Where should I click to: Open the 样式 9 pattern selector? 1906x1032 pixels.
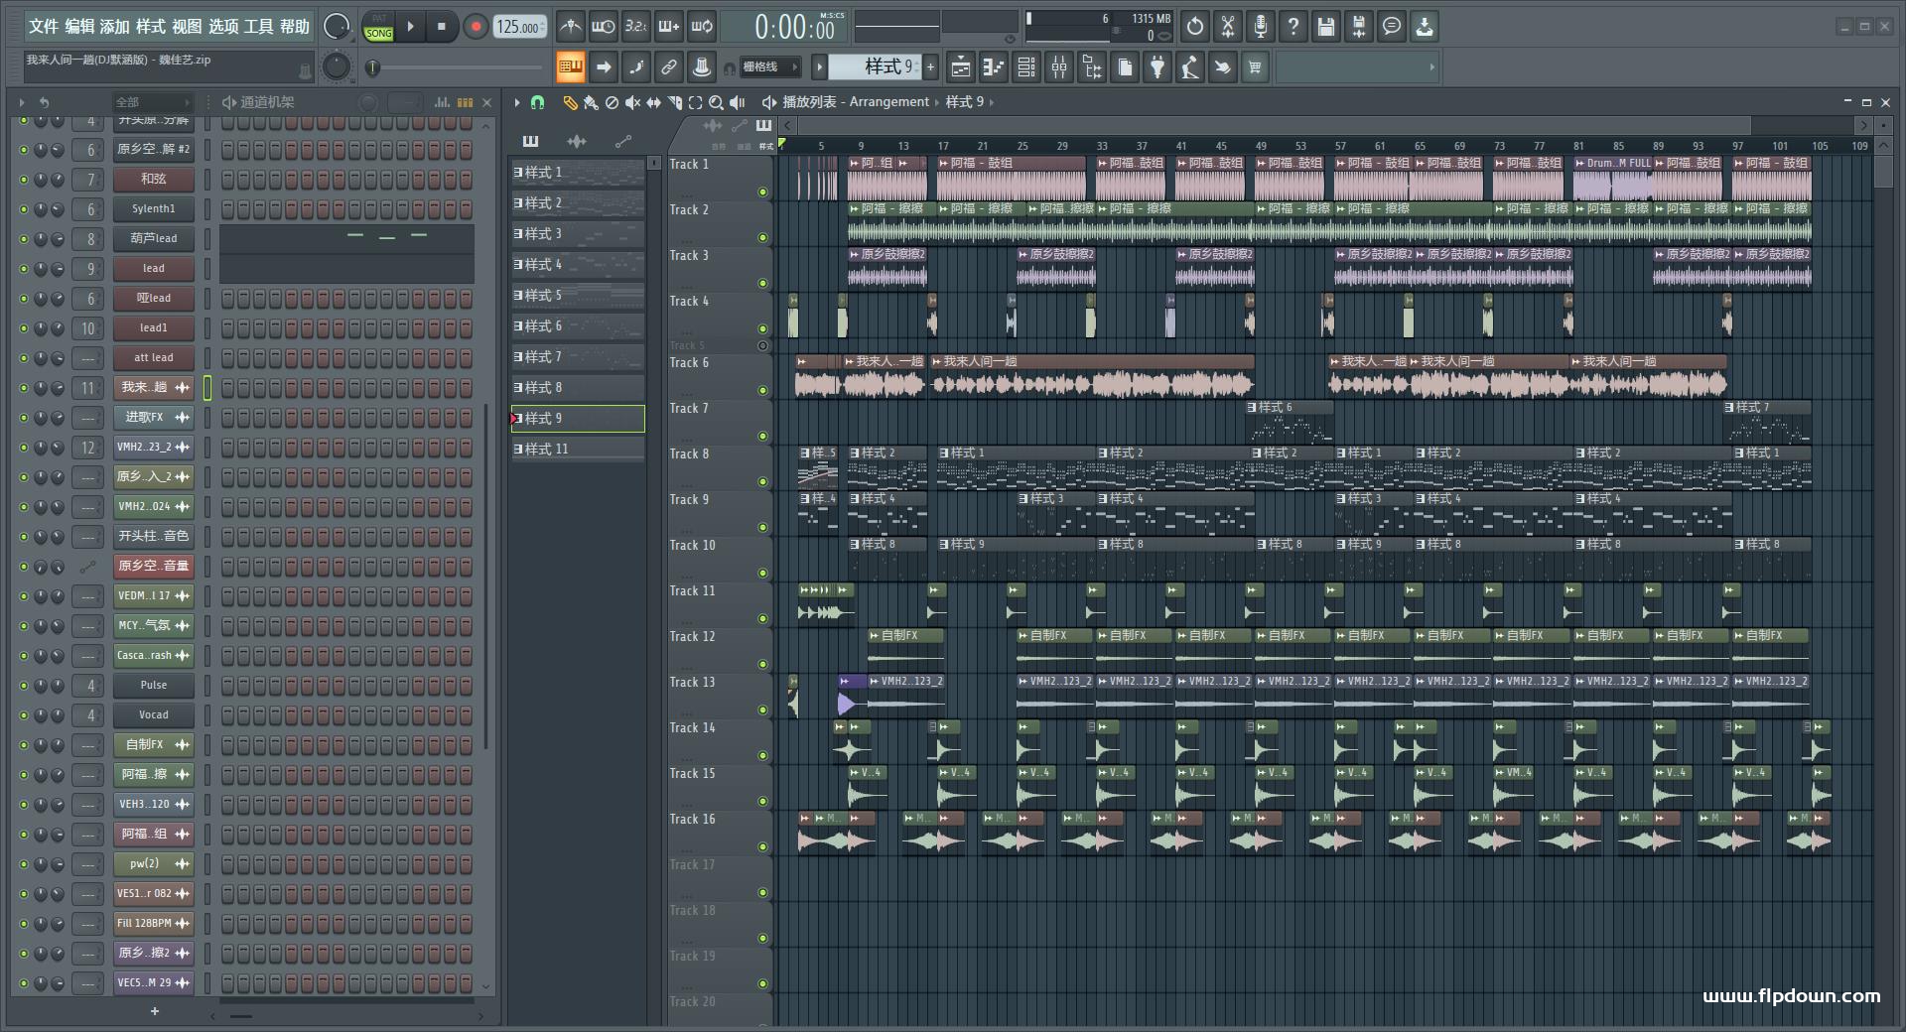click(877, 66)
